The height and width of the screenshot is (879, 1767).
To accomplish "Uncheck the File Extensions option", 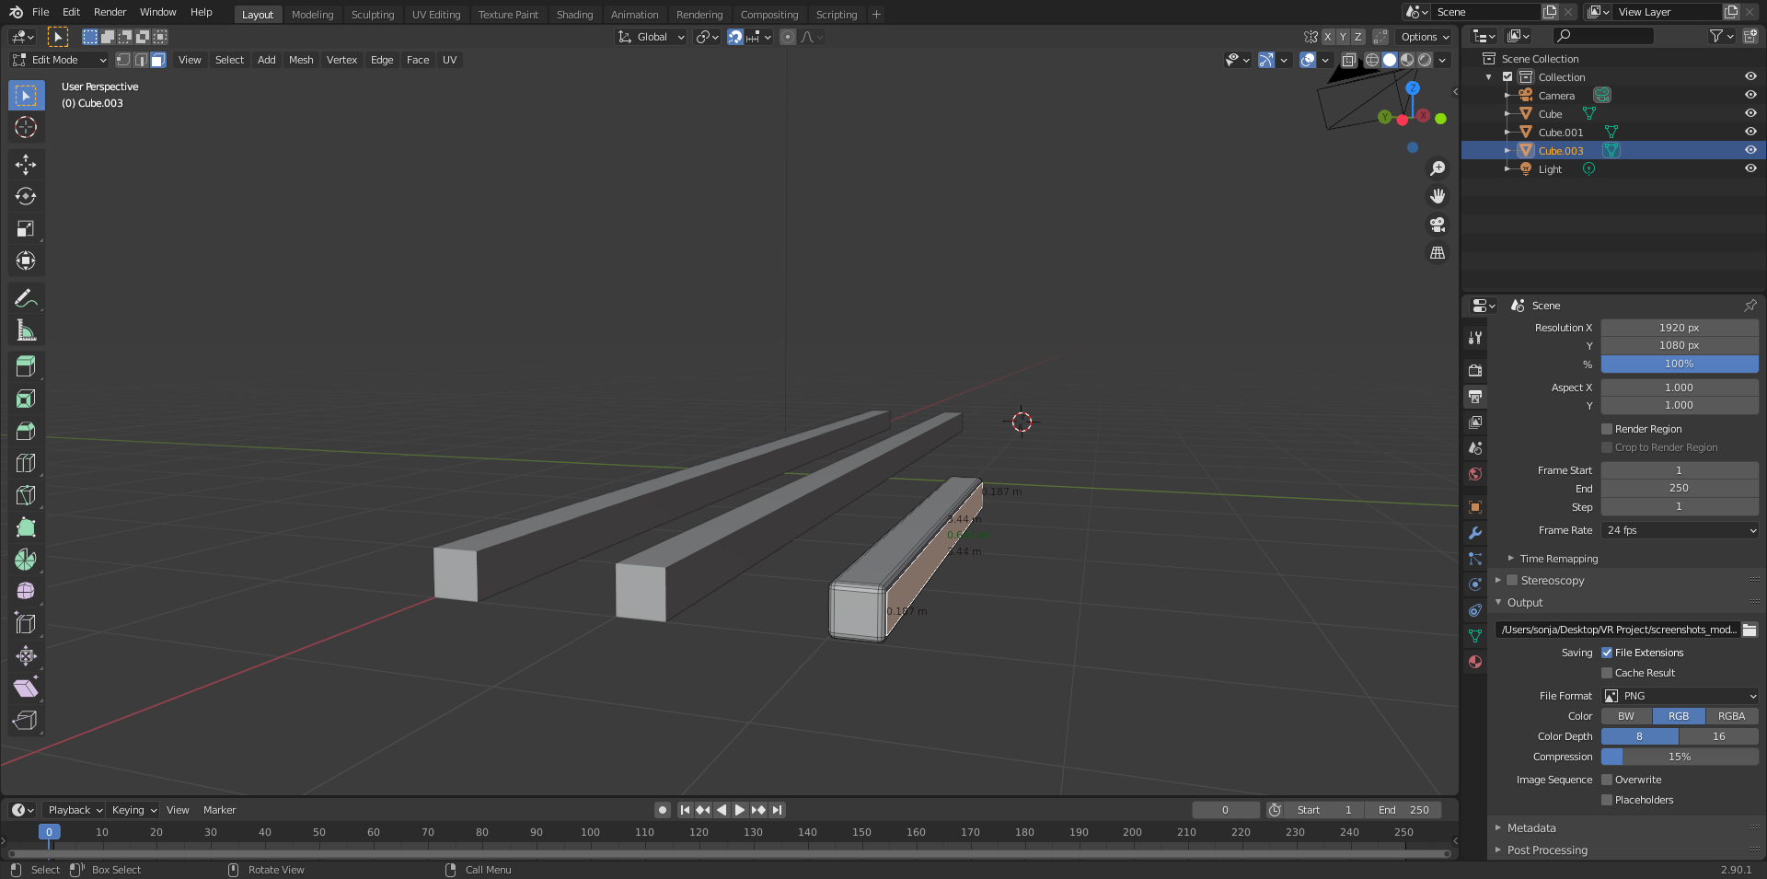I will click(1607, 653).
